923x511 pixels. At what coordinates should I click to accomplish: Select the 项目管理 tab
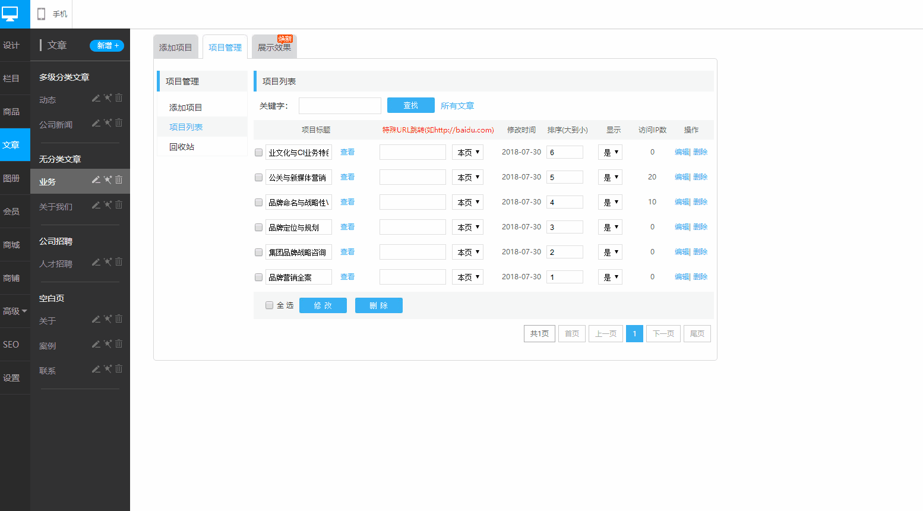click(x=225, y=47)
